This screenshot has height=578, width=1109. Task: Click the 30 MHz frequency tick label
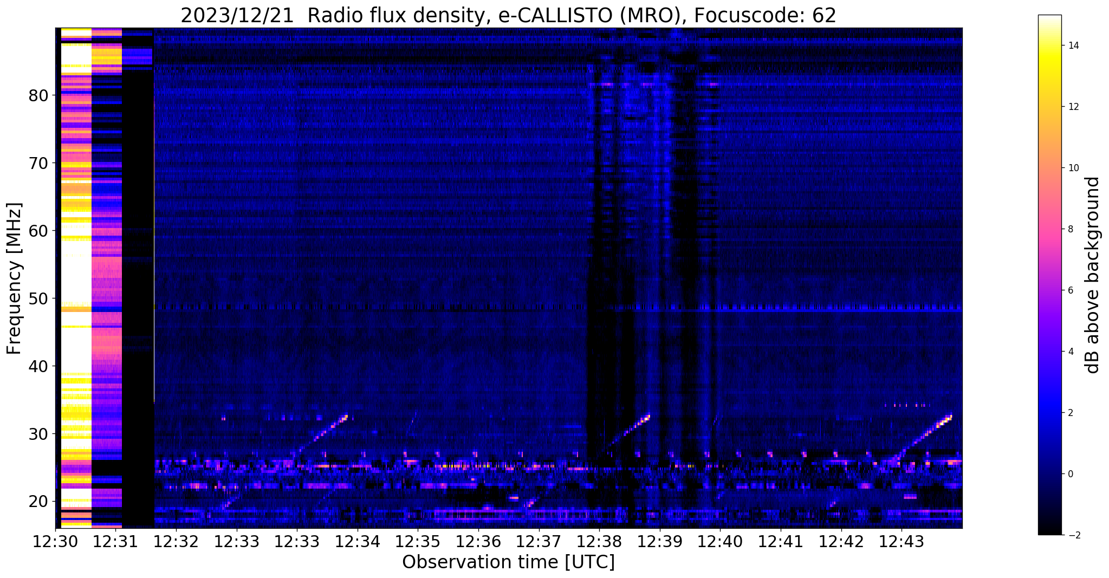(38, 434)
